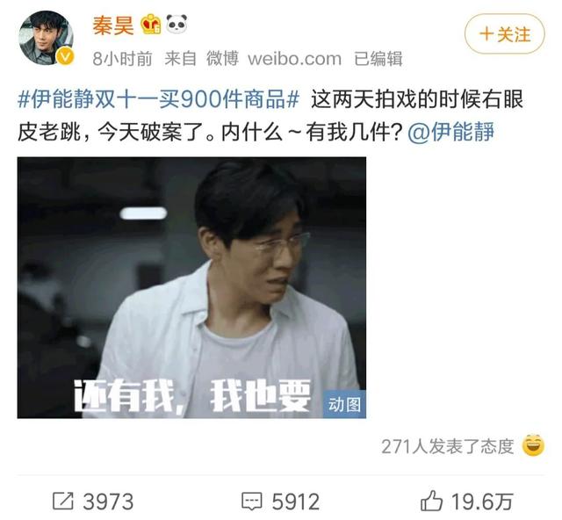Open hashtag #伊能静双十一买900件商品#

pos(158,99)
